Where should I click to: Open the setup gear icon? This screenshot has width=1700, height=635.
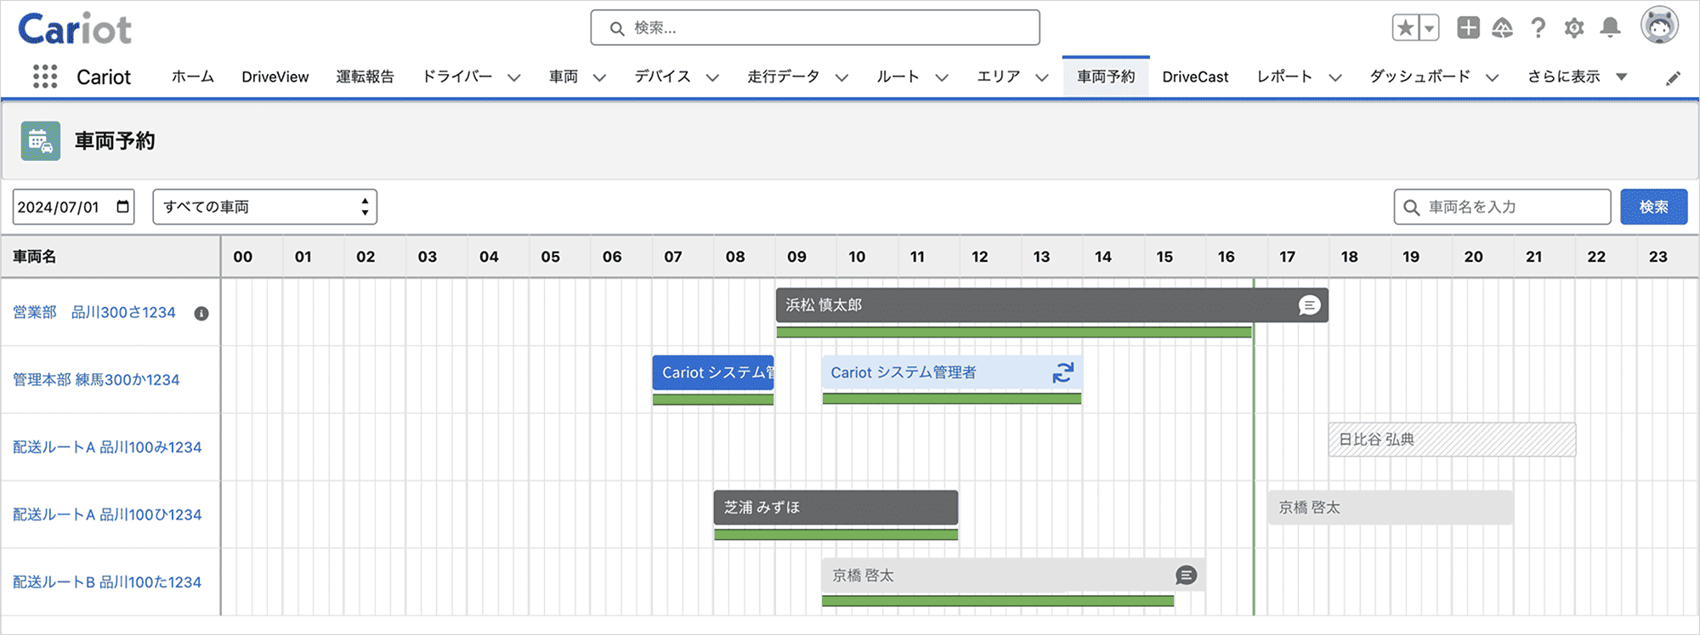pyautogui.click(x=1573, y=28)
